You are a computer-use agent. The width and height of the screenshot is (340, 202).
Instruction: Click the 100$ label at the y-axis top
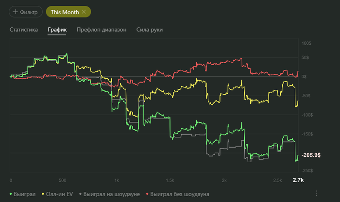306,43
